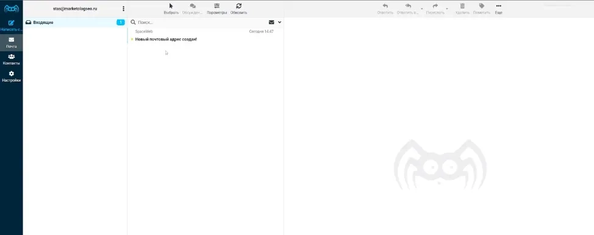Click the stas@marketologseo.ru account name
The width and height of the screenshot is (594, 235).
[x=75, y=9]
